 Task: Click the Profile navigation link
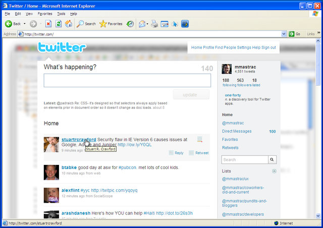tap(208, 47)
